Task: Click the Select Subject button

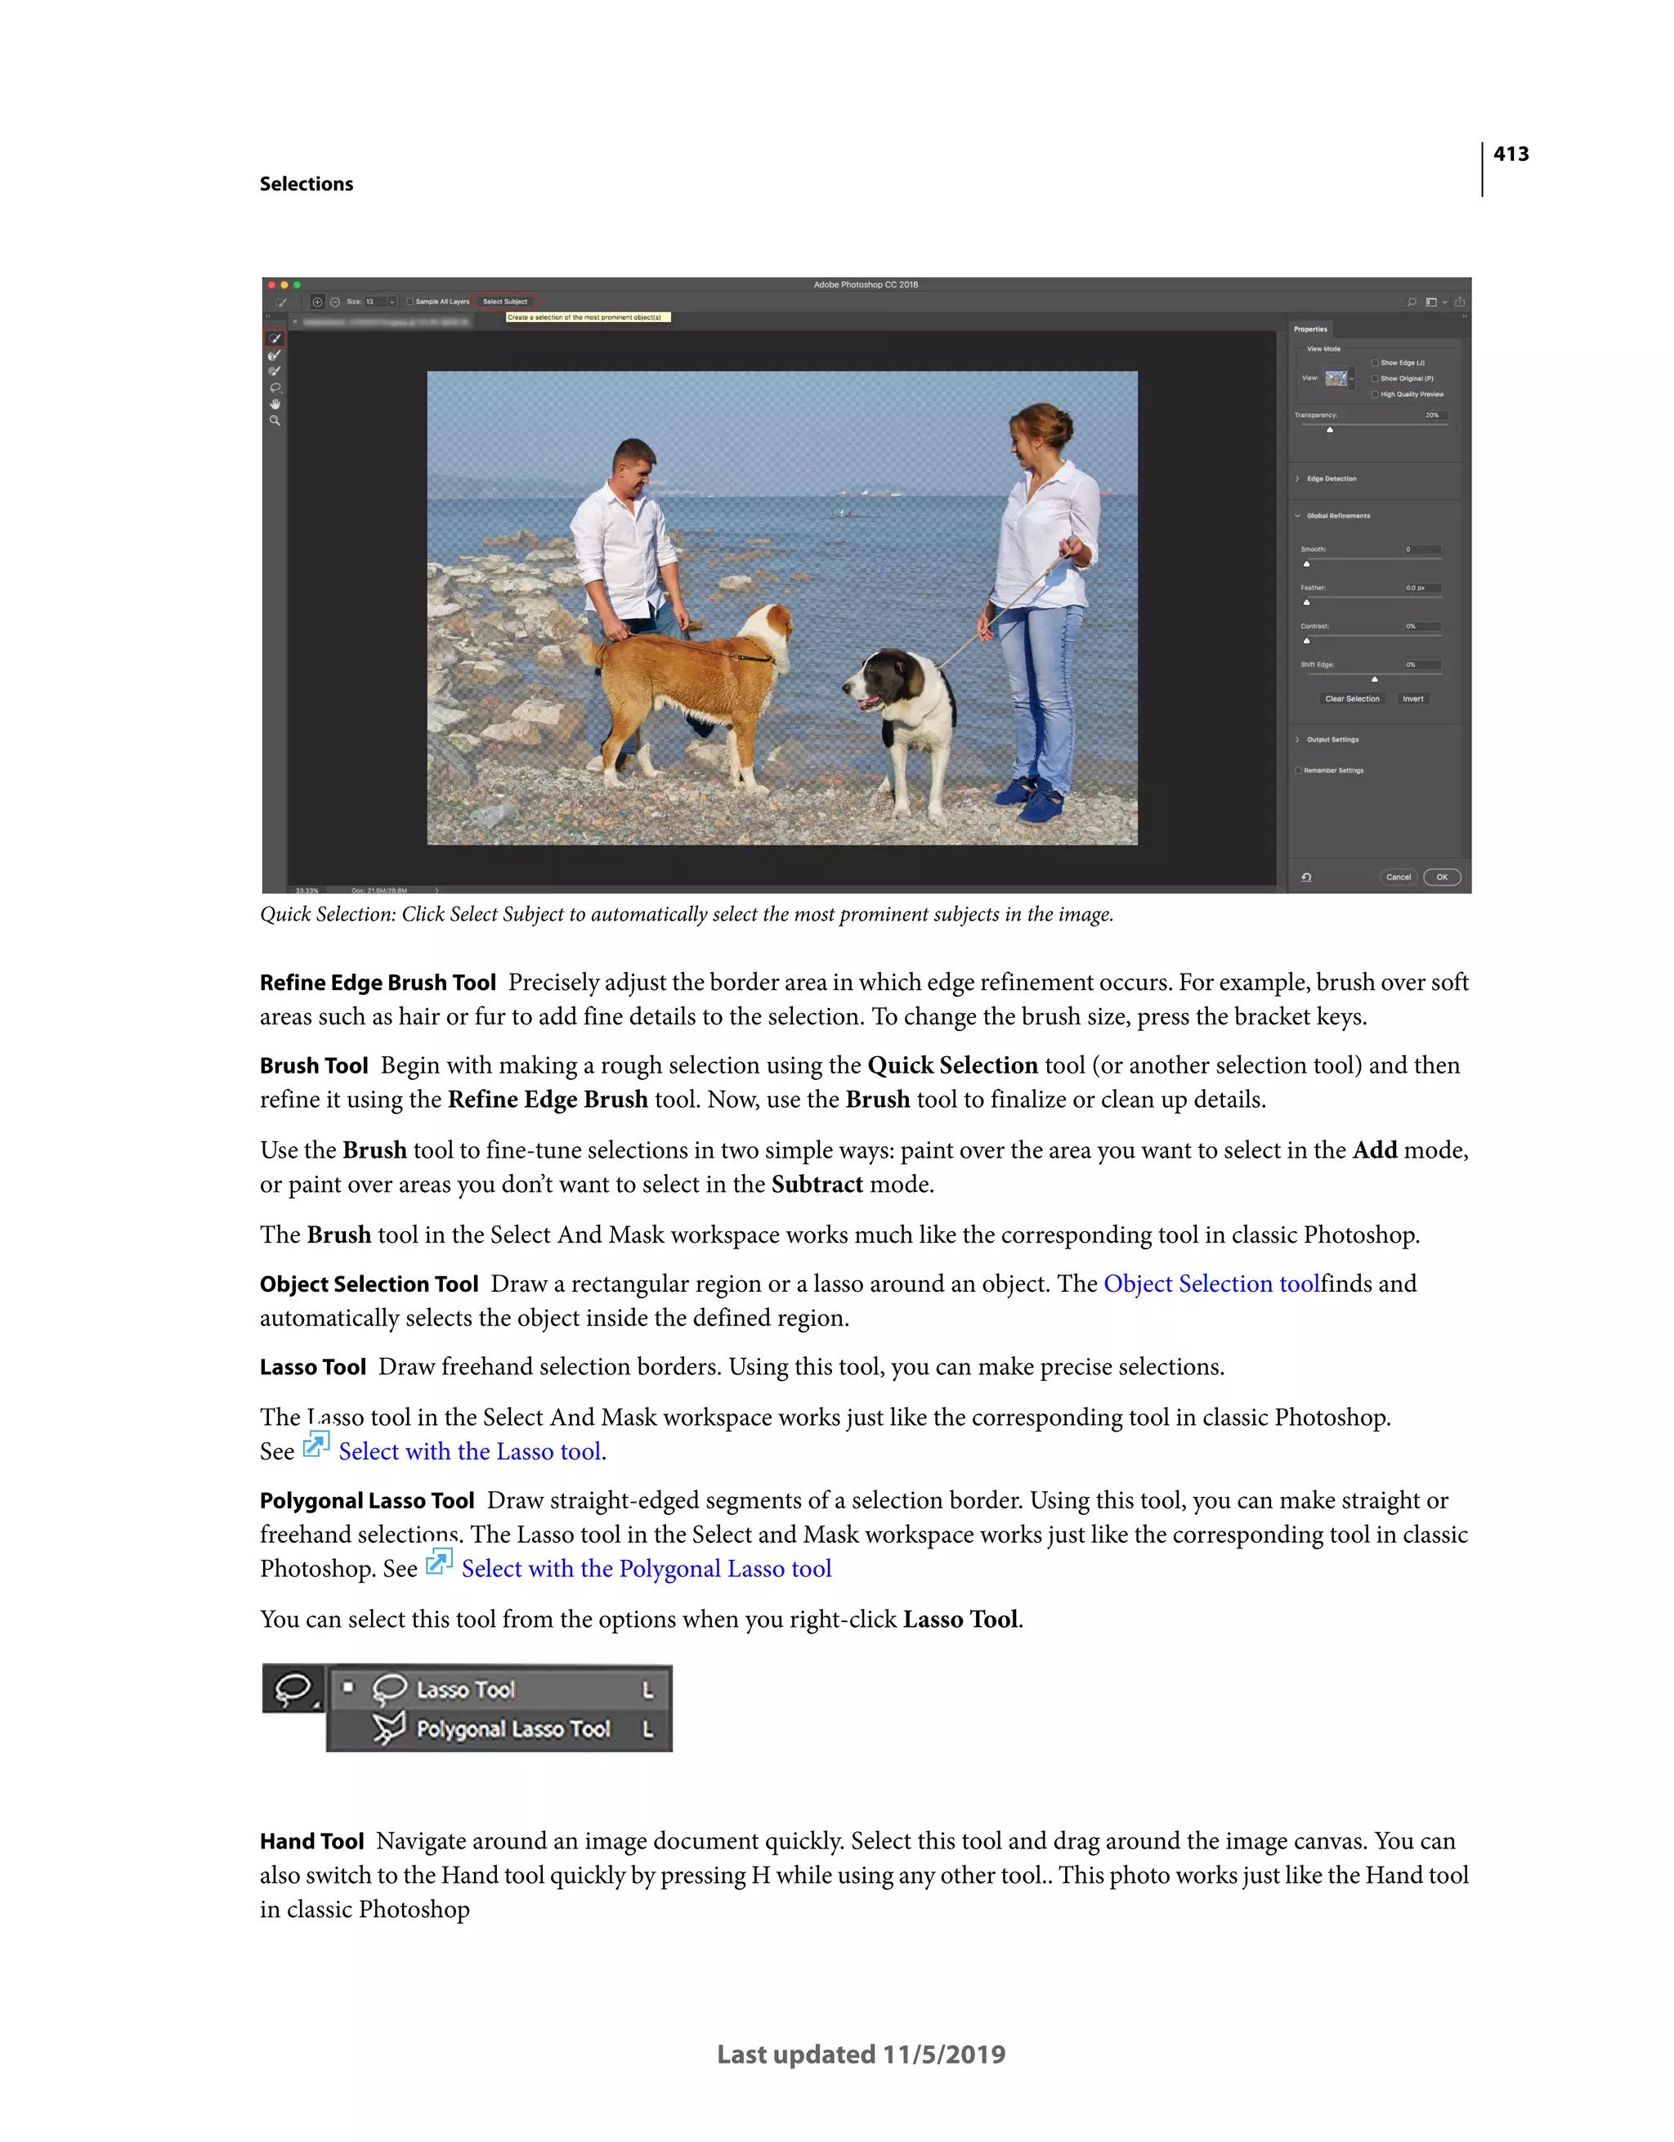Action: point(505,302)
